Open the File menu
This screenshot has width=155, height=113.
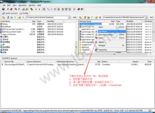click(4, 5)
